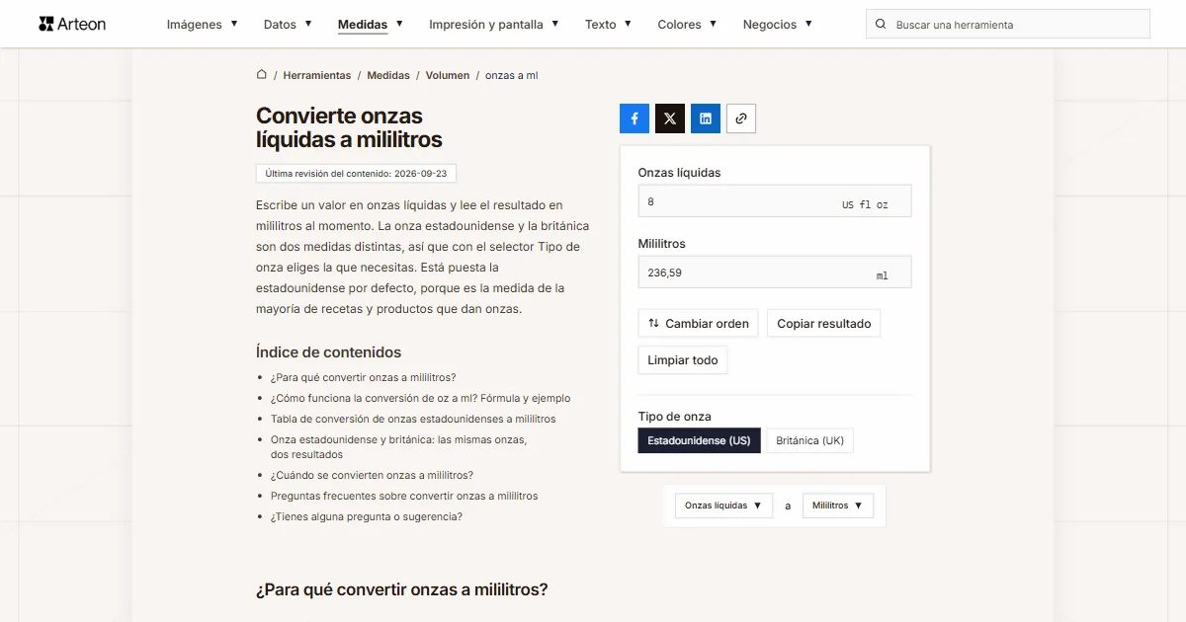Click the Cambiar orden button
Screen dimensions: 1186x622
click(698, 323)
